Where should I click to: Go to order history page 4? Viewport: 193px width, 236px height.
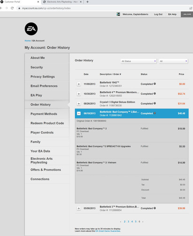[x=132, y=221]
